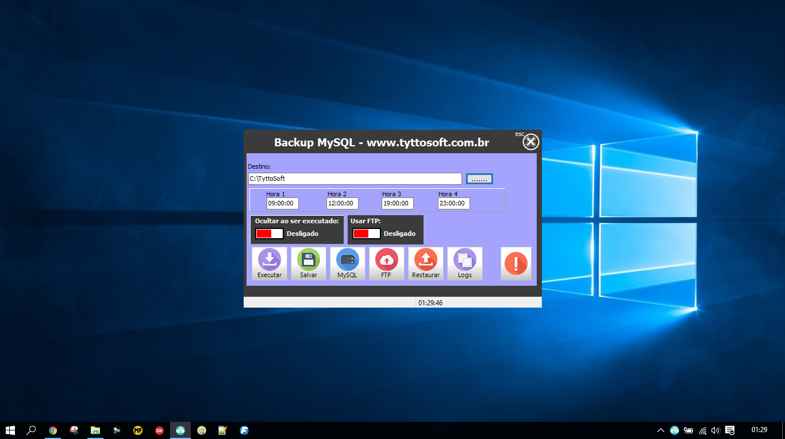Open File Explorer from the taskbar

pos(95,430)
